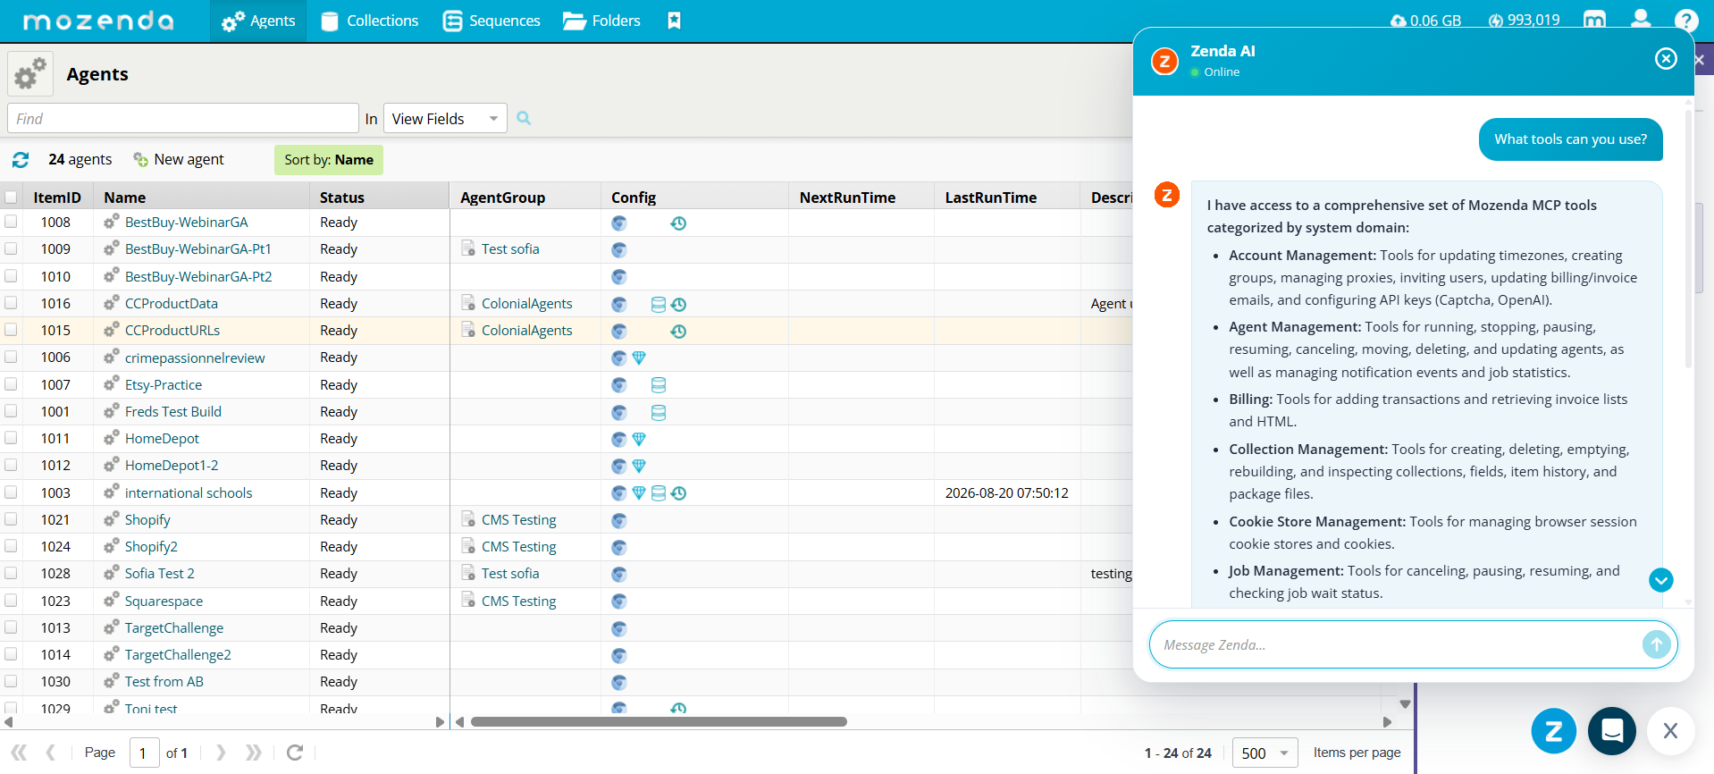1714x774 pixels.
Task: Check the box for Squarespace agent
Action: (11, 601)
